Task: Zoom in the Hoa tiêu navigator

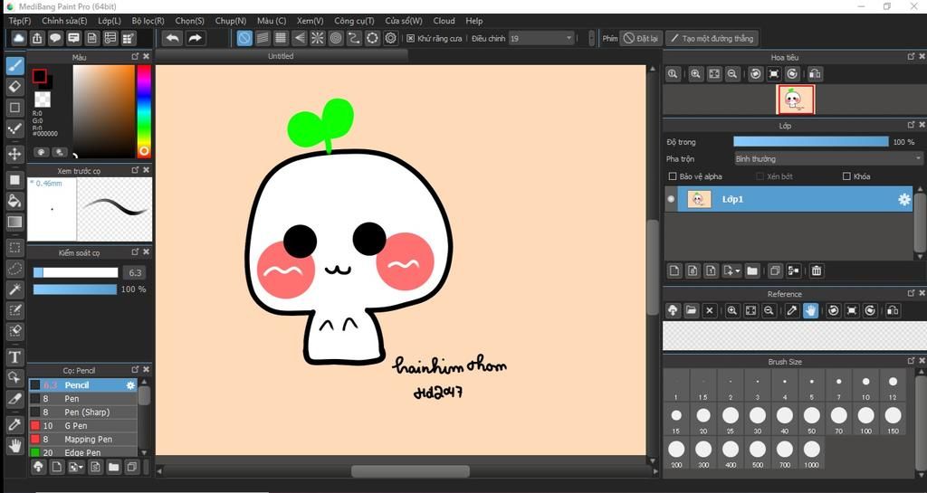Action: 695,74
